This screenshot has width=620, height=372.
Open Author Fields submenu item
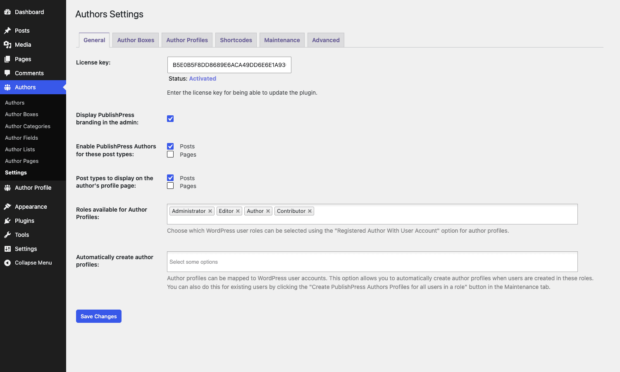(x=21, y=138)
